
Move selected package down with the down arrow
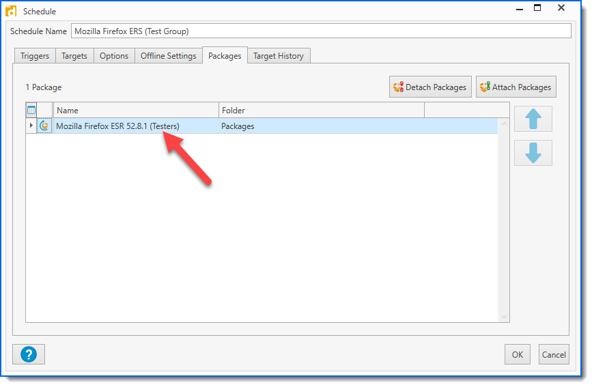coord(533,153)
